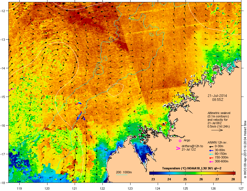This screenshot has height=191, width=247.
Task: Click the latitude axis label '-13'
Action: (3, 39)
